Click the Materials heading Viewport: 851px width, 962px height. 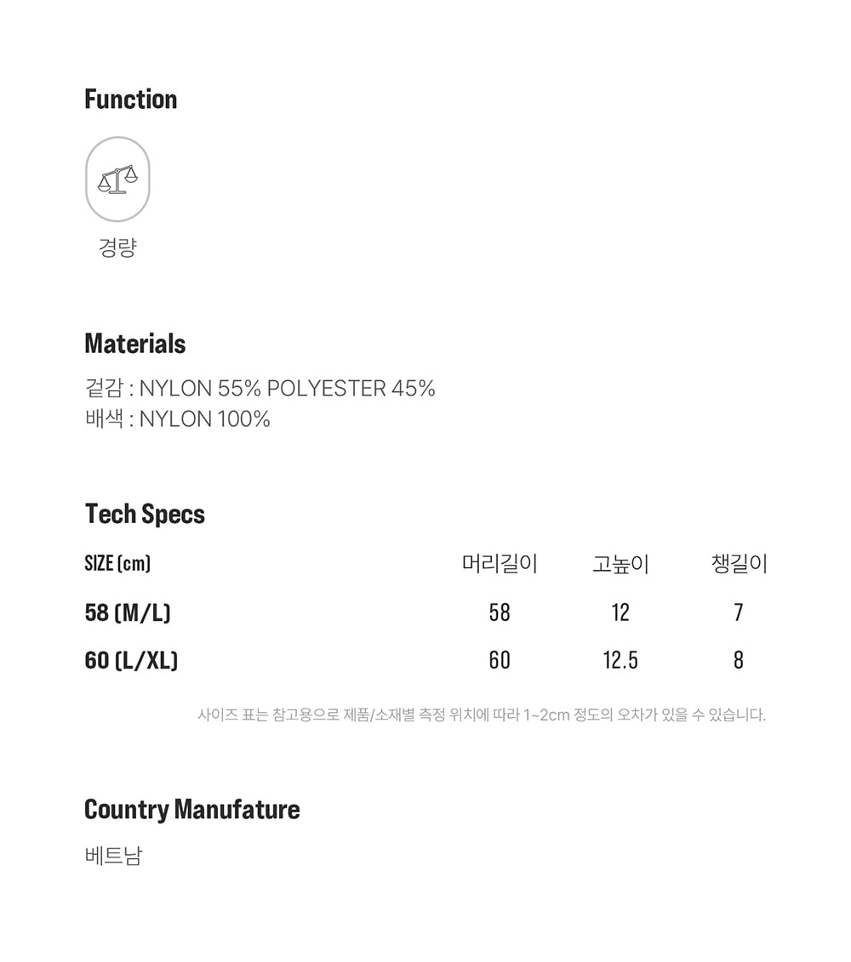[x=135, y=344]
